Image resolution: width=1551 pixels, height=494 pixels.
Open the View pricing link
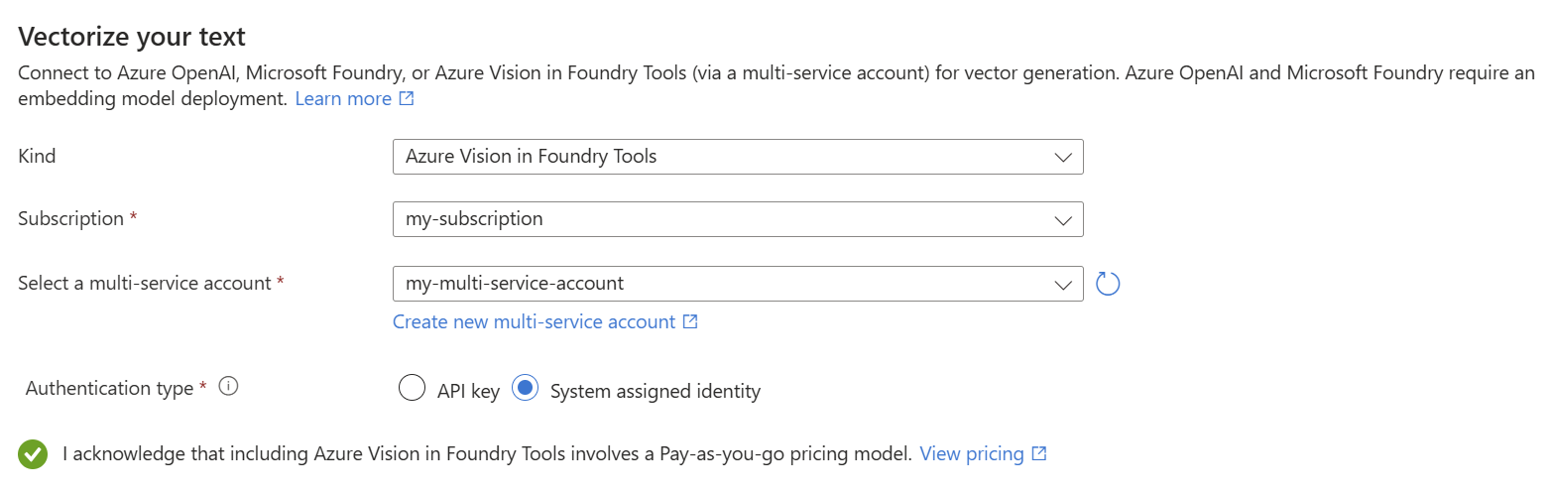pos(971,454)
